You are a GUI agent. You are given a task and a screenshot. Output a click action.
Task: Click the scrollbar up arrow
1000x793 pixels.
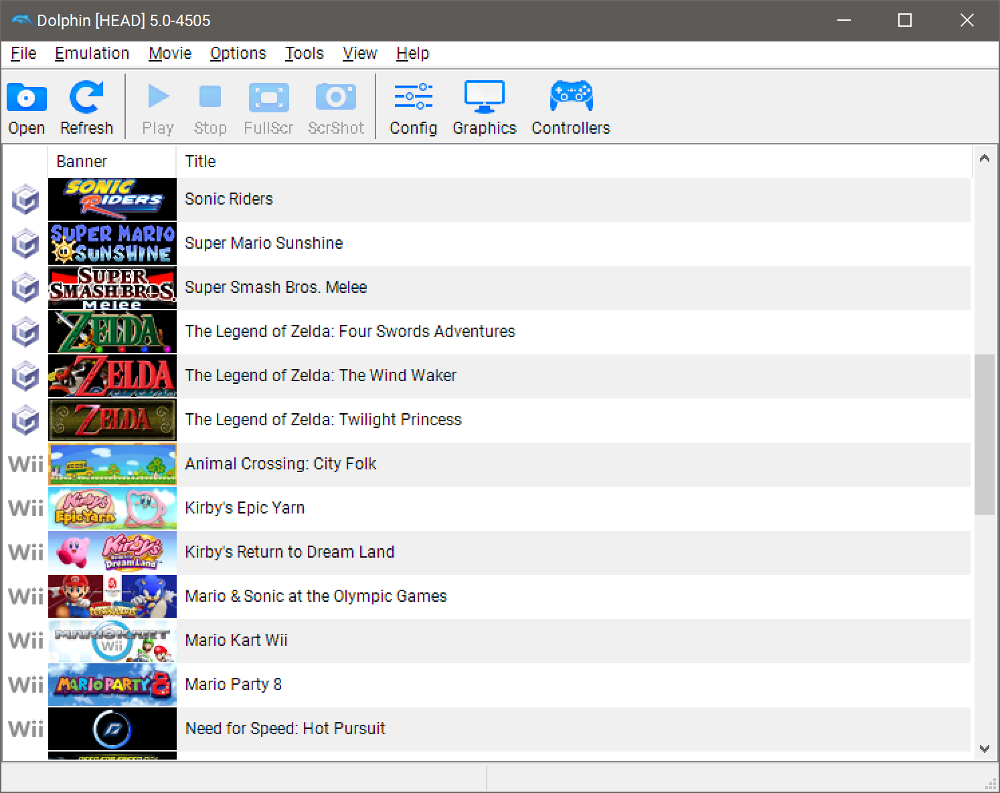[x=984, y=158]
